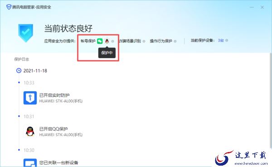Select the 已开启实时防护 log entry text
The image size is (272, 167).
point(54,95)
